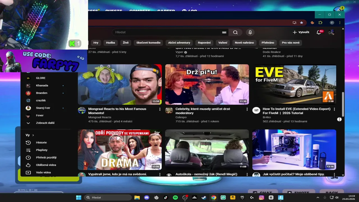This screenshot has height=202, width=359.
Task: Click Br4ko channel avatar
Action: coord(256,110)
